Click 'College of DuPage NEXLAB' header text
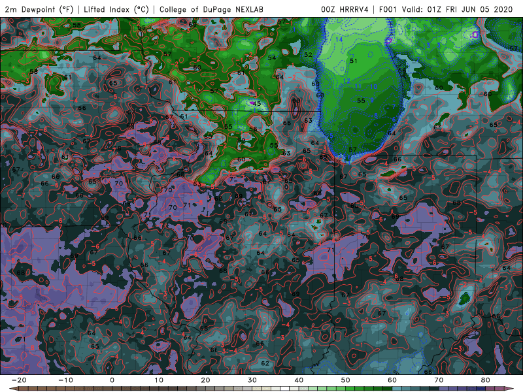The height and width of the screenshot is (392, 523). click(211, 9)
